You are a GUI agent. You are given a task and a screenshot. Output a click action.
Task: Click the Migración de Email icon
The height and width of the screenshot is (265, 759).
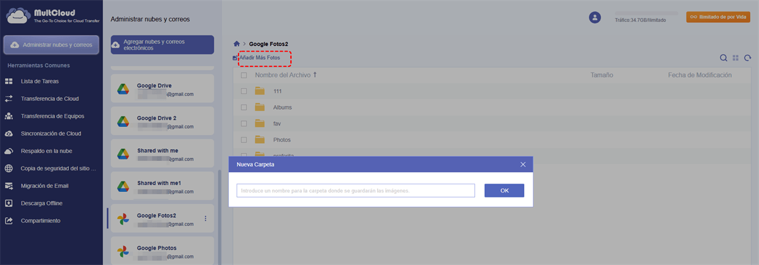[9, 186]
